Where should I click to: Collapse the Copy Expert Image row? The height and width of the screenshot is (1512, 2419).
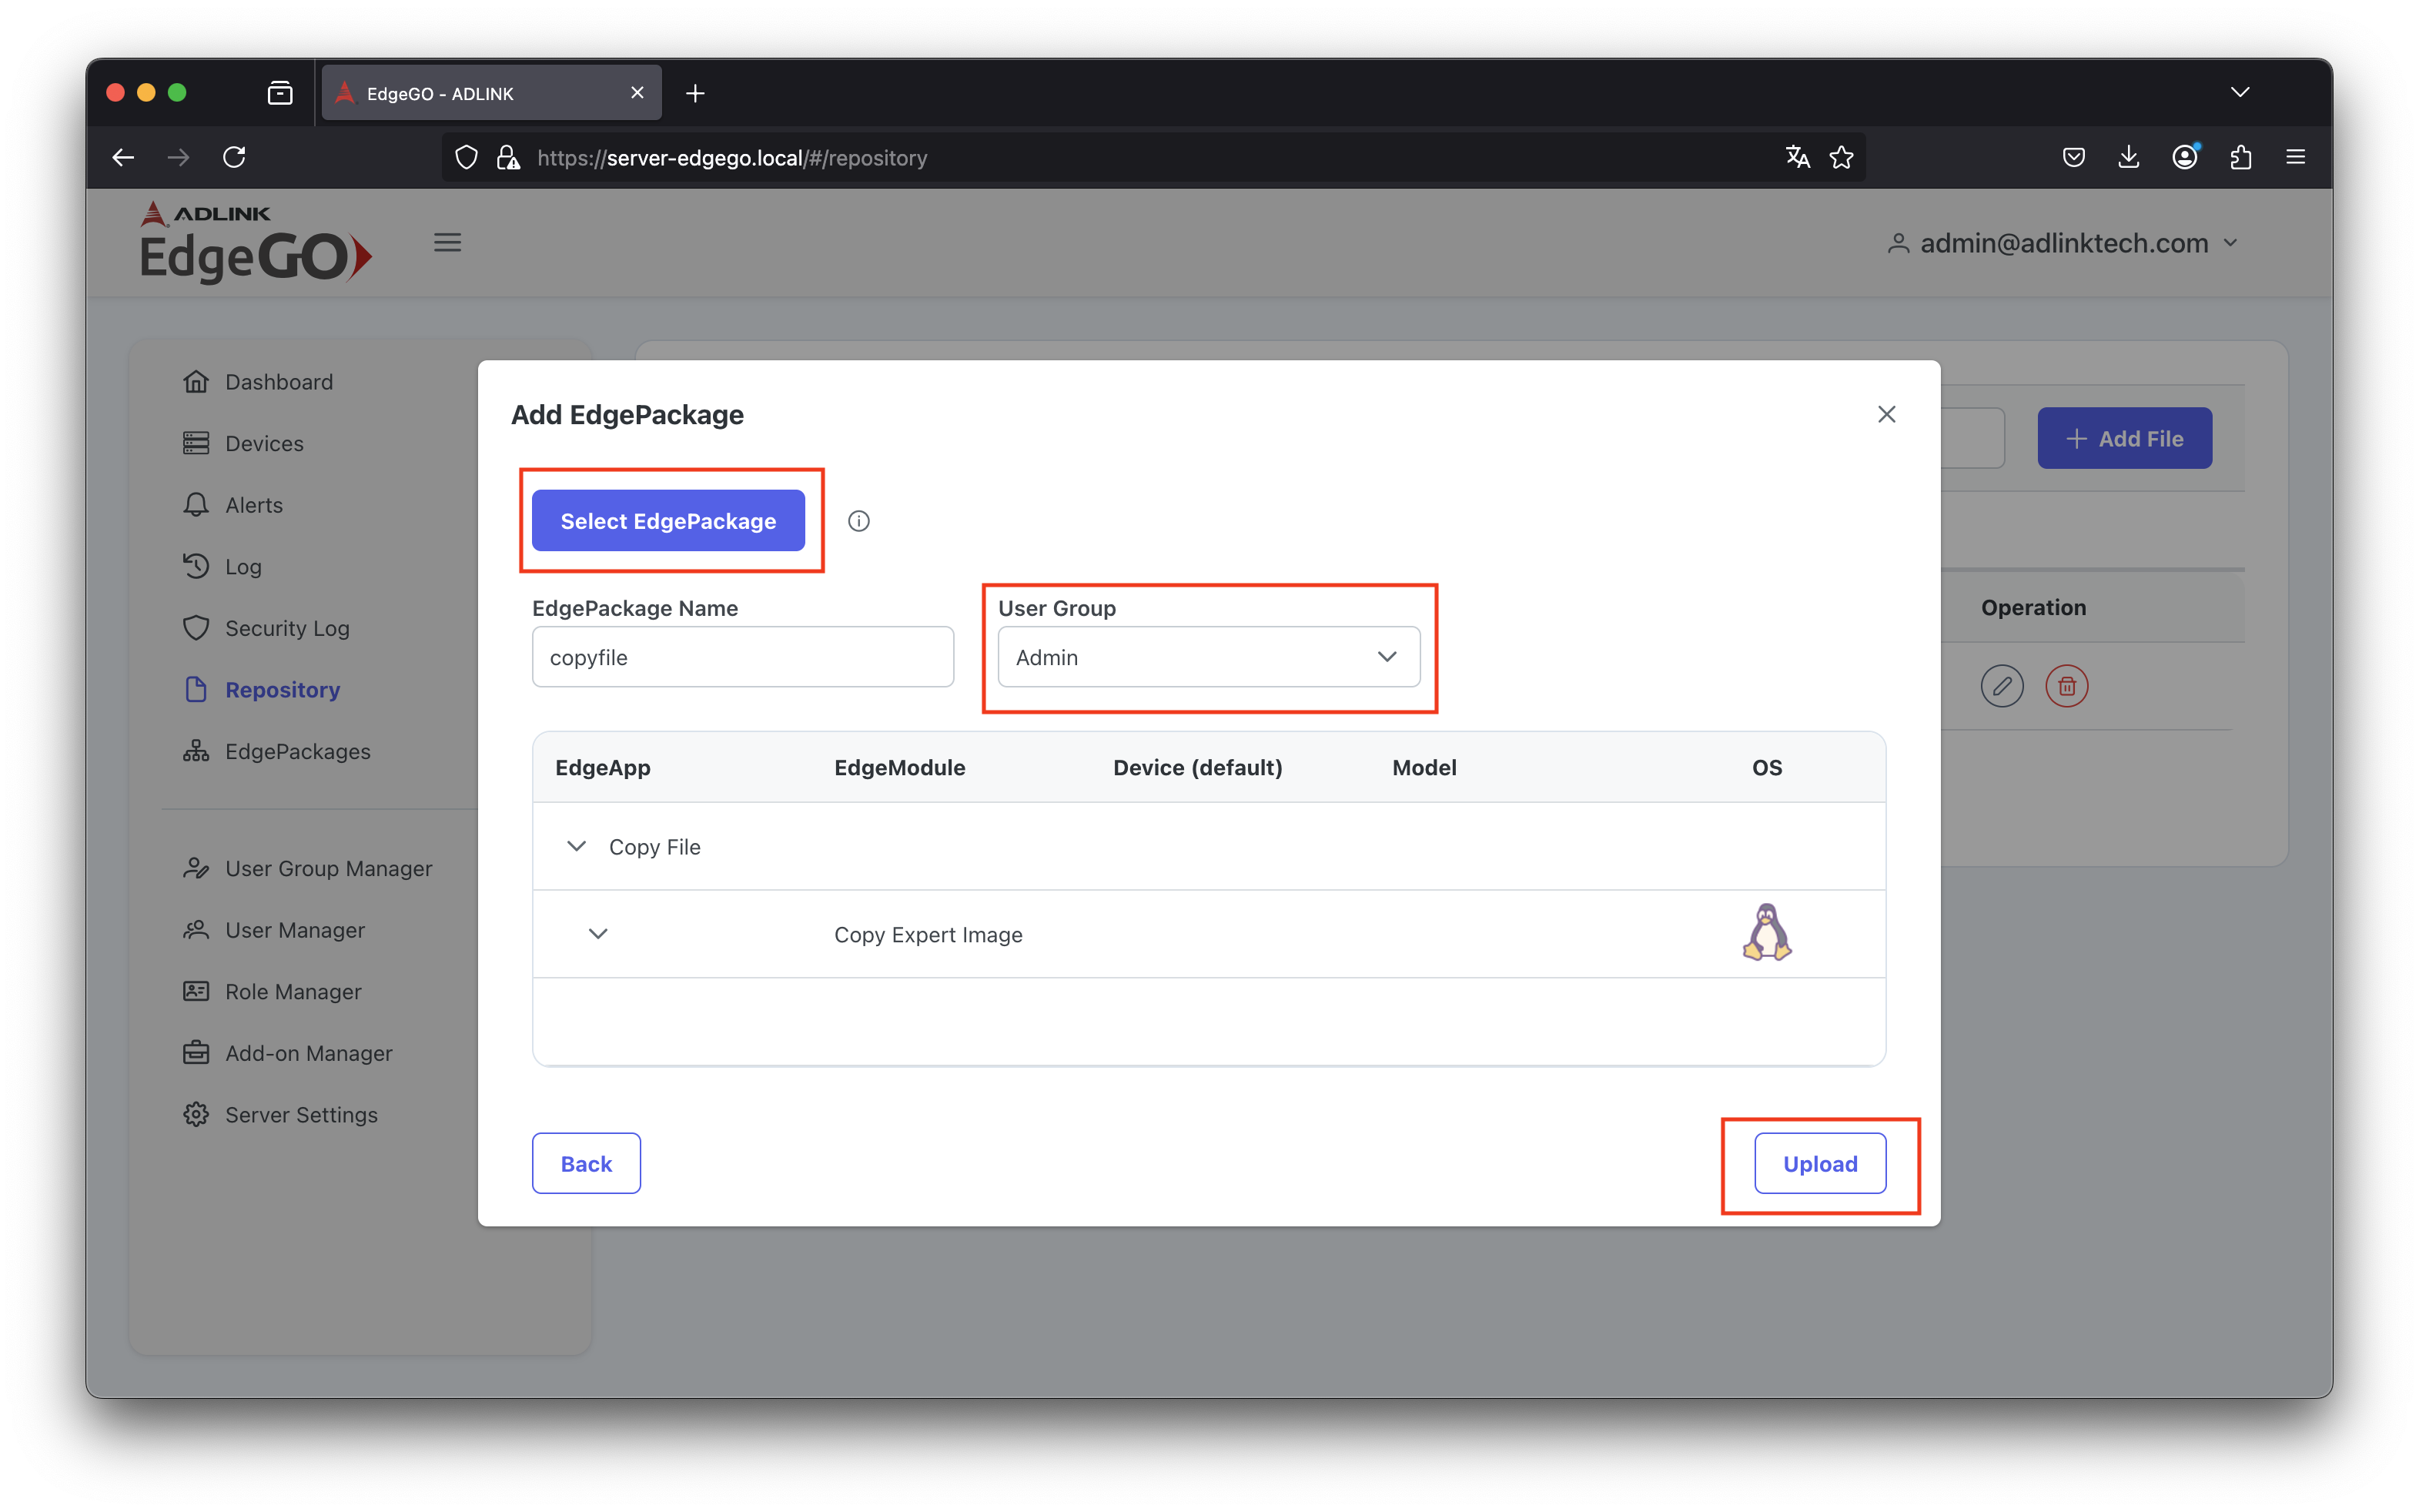point(598,934)
